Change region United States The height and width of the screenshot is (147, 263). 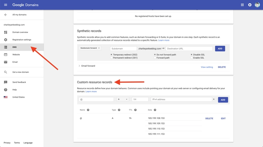coord(18,97)
